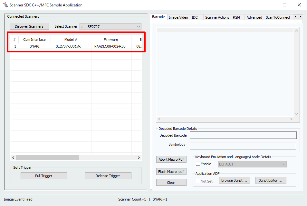Click the scanner list horizontal scrollbar thumb
The height and width of the screenshot is (206, 307).
pos(47,157)
